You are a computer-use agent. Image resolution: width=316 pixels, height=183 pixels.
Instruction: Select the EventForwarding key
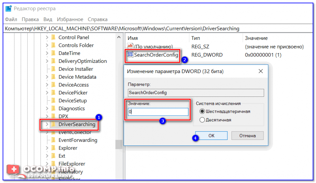pyautogui.click(x=78, y=140)
